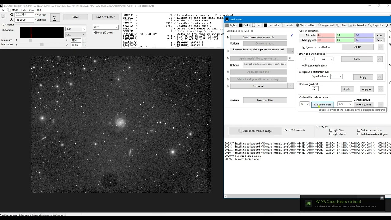The width and height of the screenshot is (391, 220).
Task: Undo the remove gradient step
Action: (x=380, y=89)
